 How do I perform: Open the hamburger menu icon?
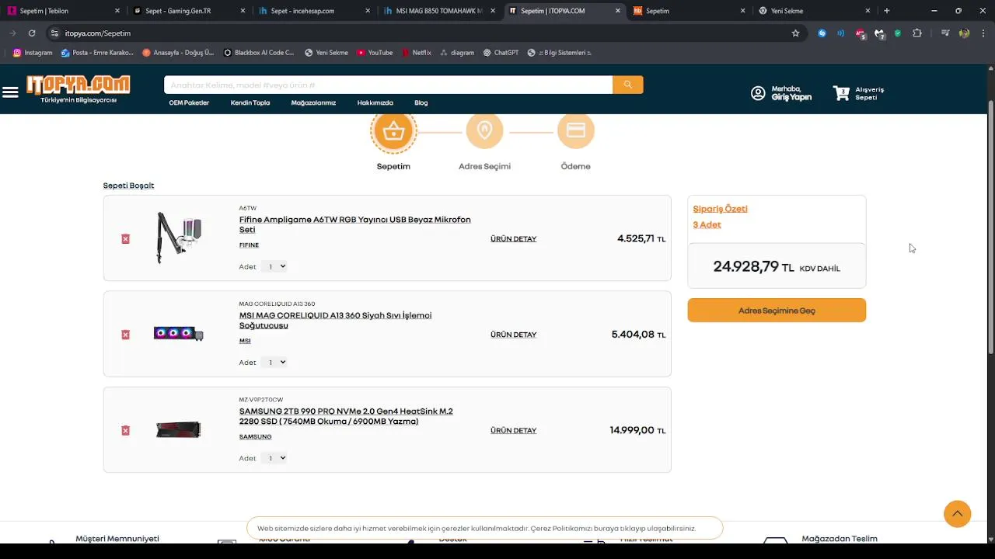click(10, 92)
